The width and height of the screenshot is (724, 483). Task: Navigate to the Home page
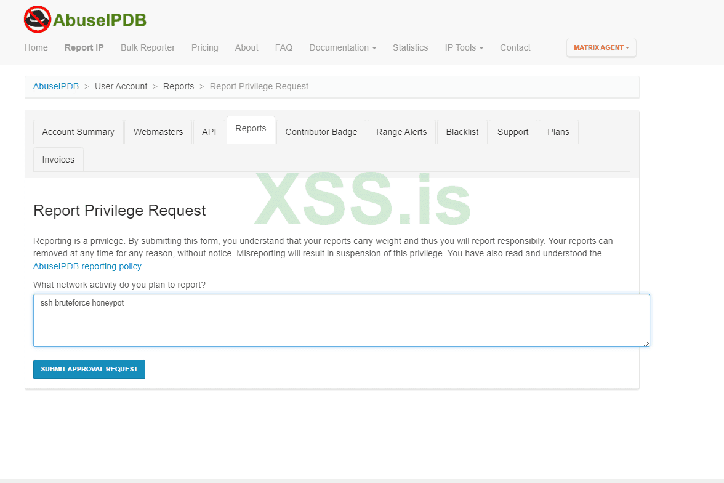(x=36, y=47)
